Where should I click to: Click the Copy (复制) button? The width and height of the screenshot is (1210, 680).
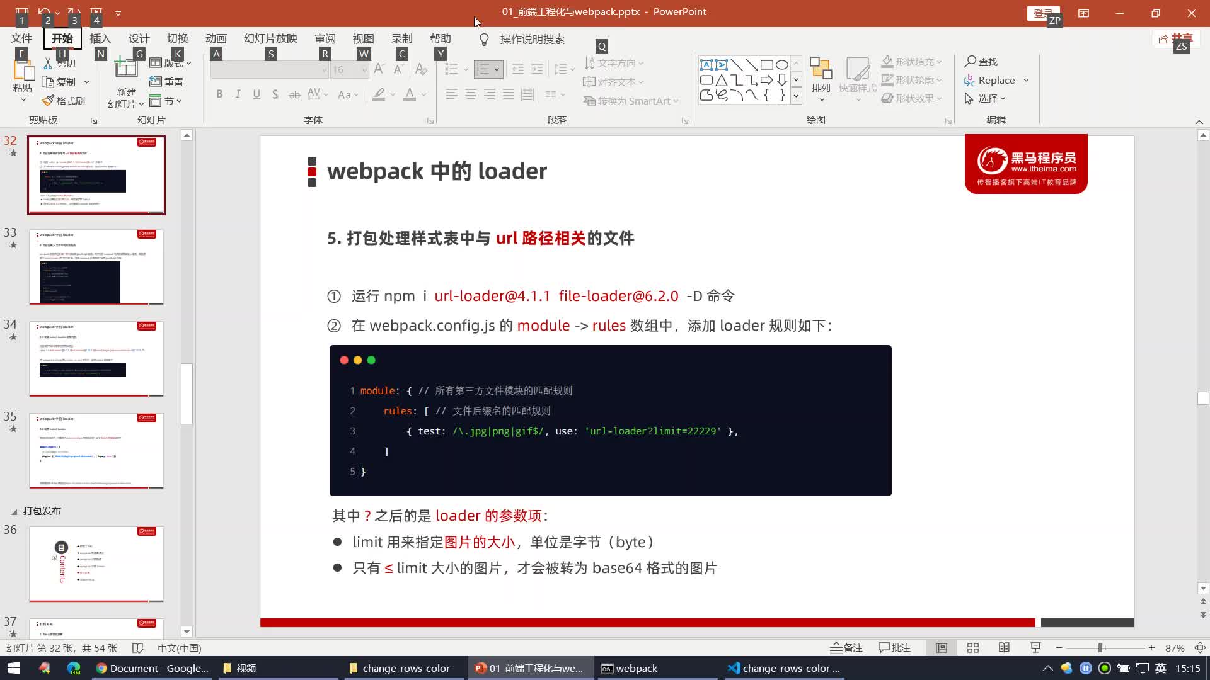pos(59,82)
